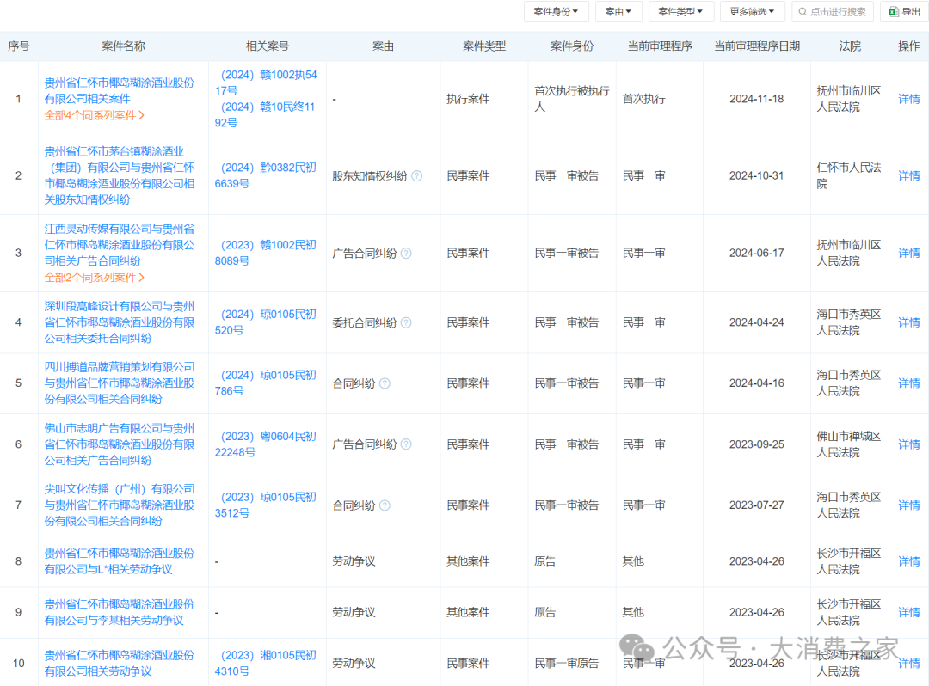Open case number (2023)赣1002民初8089号

[x=266, y=254]
